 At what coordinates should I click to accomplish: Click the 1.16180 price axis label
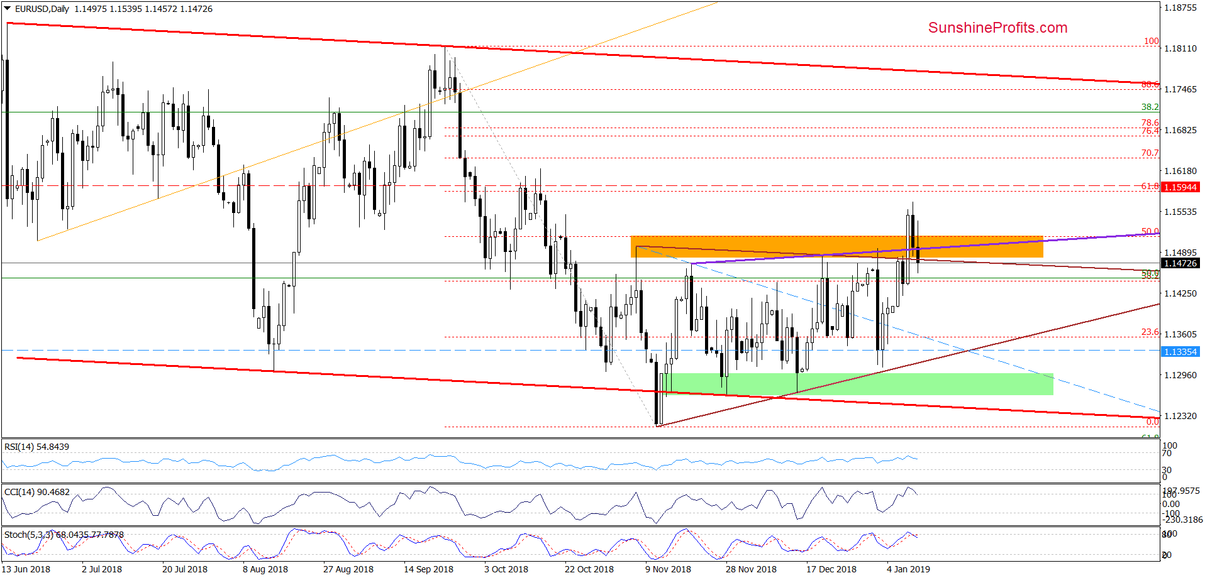[1180, 171]
